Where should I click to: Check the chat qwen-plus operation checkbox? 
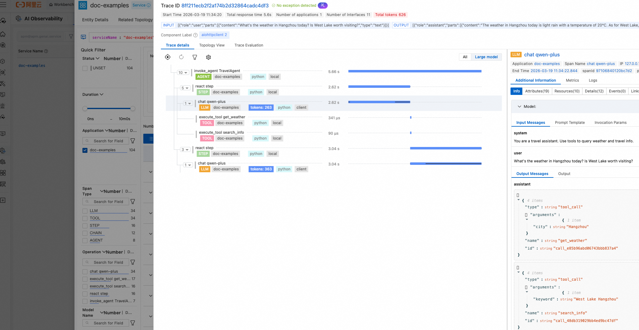tap(85, 271)
